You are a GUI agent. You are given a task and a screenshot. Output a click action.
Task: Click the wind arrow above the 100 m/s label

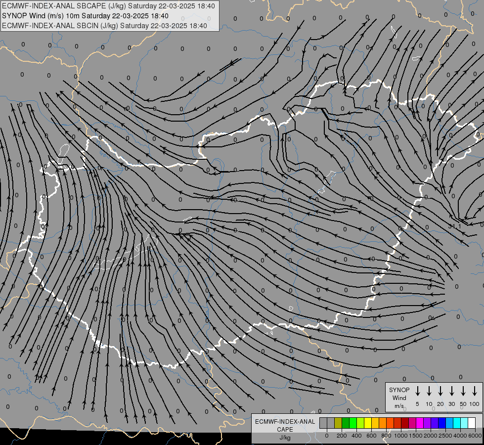(x=475, y=391)
